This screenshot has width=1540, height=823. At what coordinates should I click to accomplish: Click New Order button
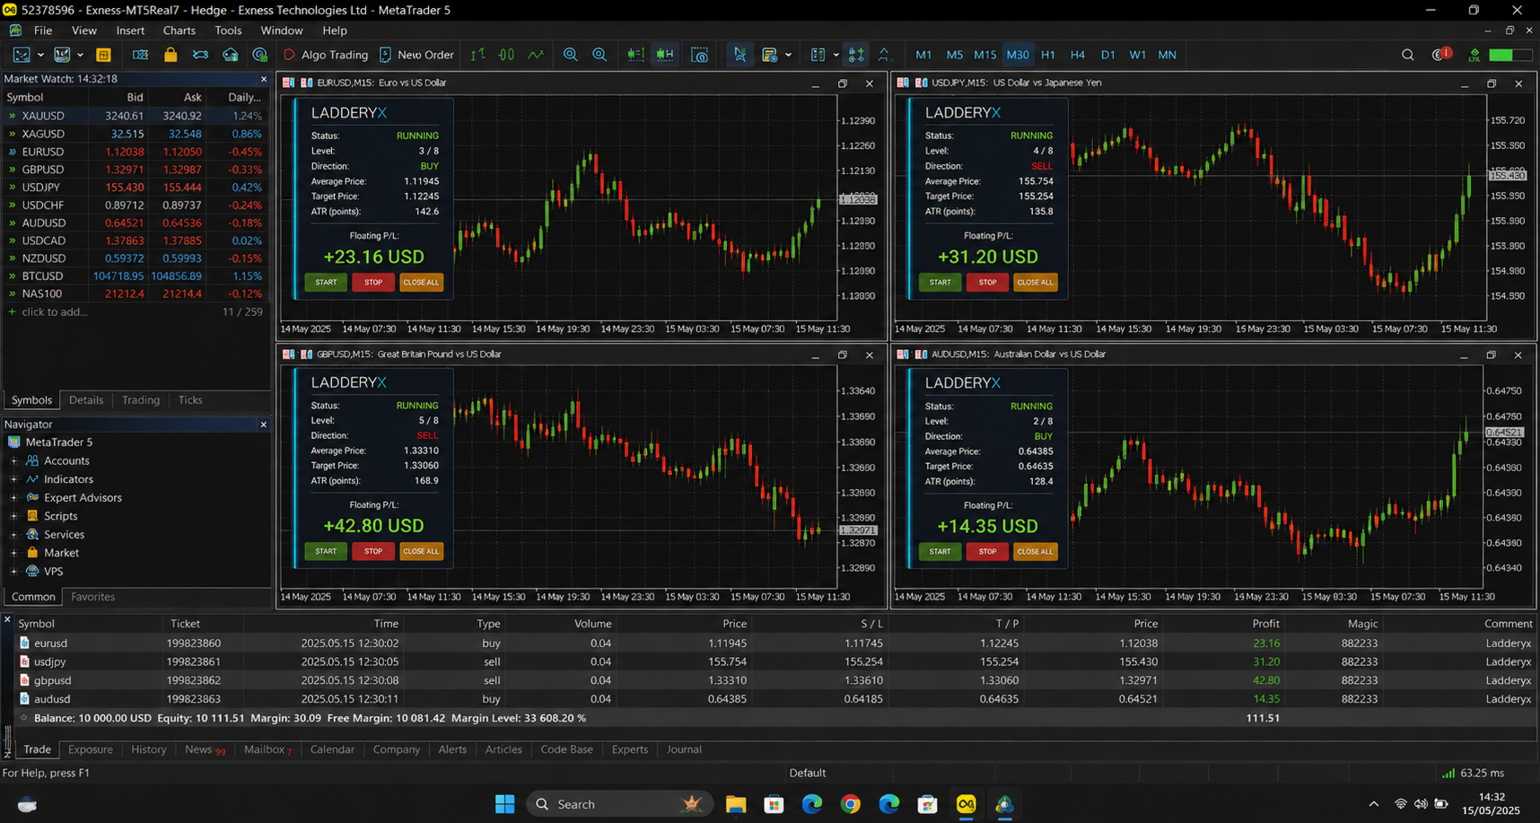point(416,55)
